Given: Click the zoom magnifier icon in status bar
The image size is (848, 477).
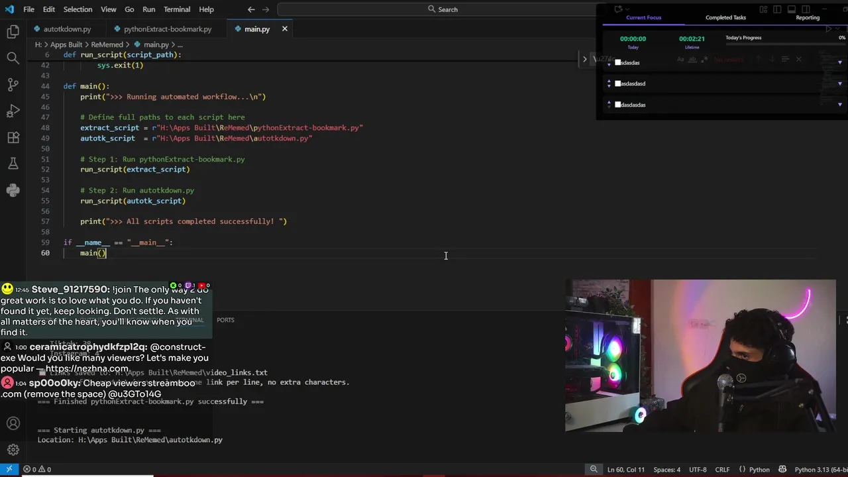Looking at the screenshot, I should [x=594, y=469].
